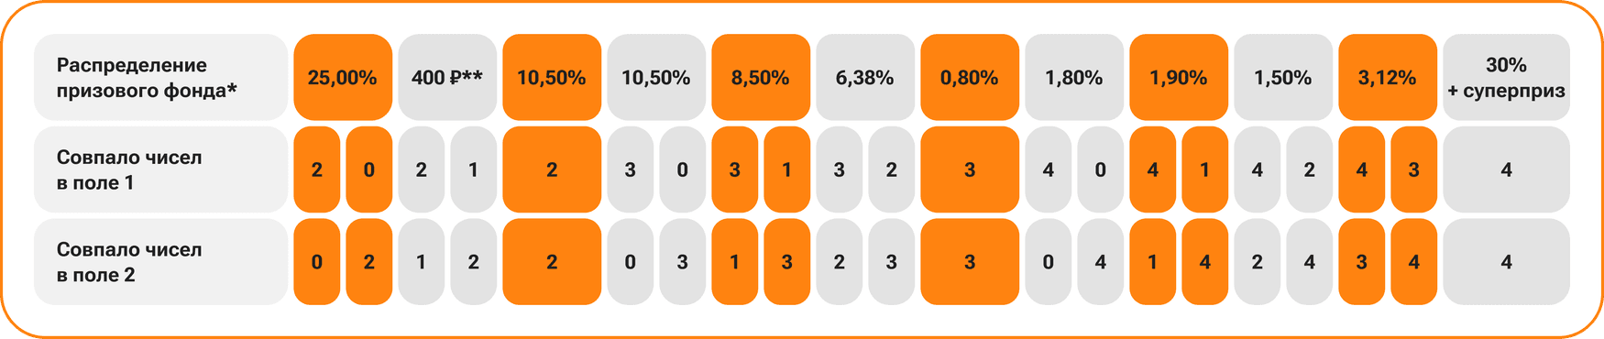Click the wide orange '3' cell in поле 1 row
The width and height of the screenshot is (1604, 339).
970,169
